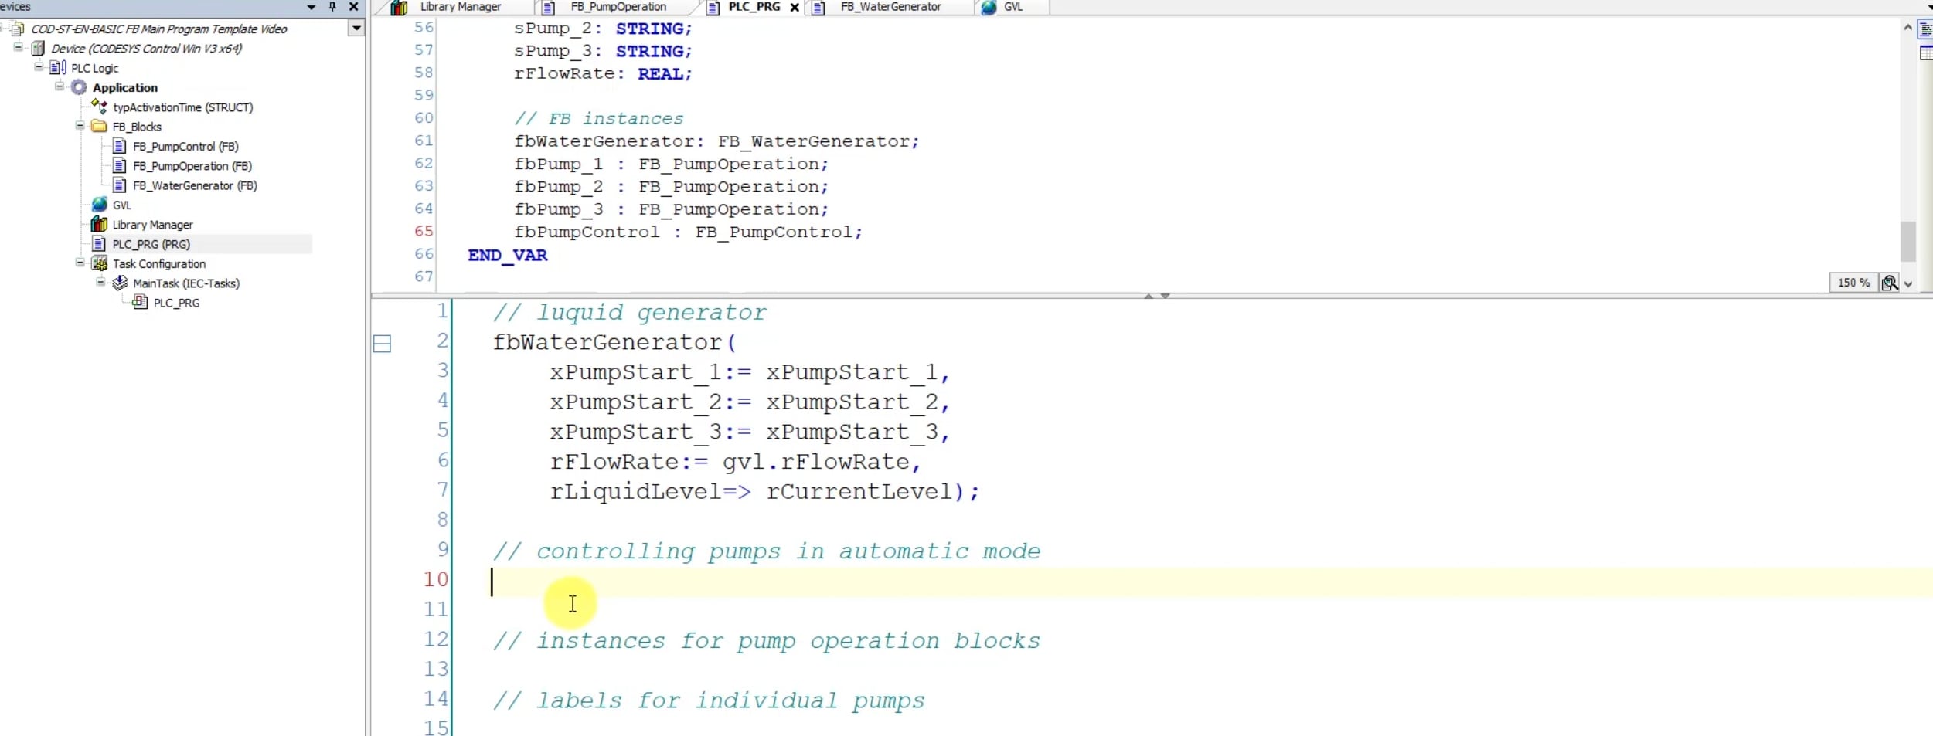
Task: Click the FB_PumpOperation document icon in tree
Action: (119, 165)
